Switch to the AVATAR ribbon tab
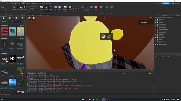 (x=34, y=3)
